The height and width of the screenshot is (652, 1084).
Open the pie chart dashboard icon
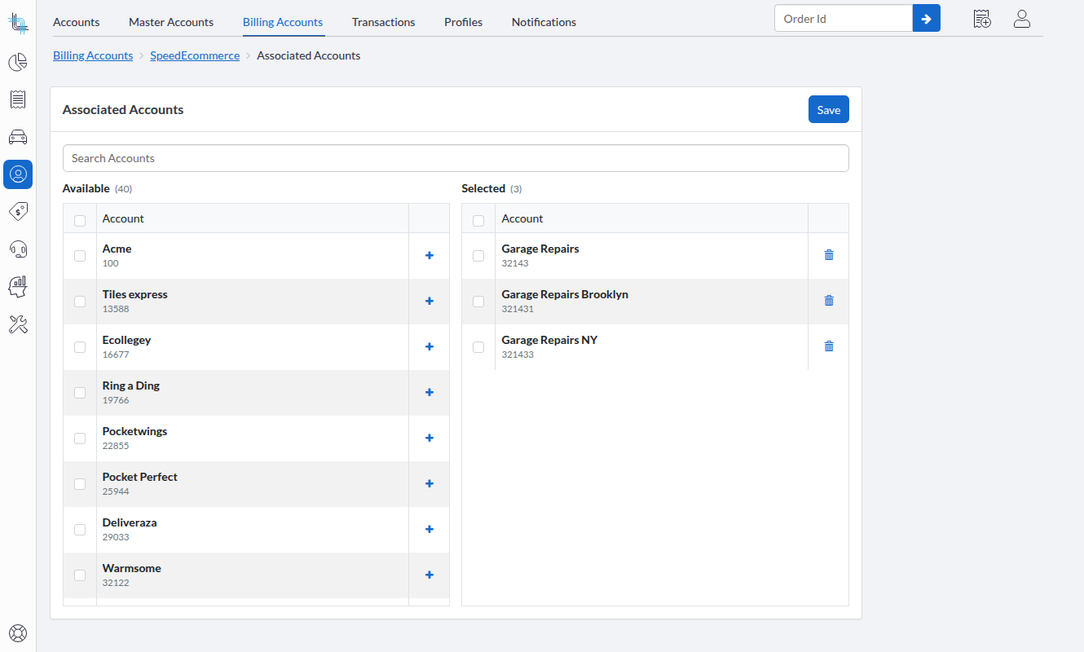(18, 62)
